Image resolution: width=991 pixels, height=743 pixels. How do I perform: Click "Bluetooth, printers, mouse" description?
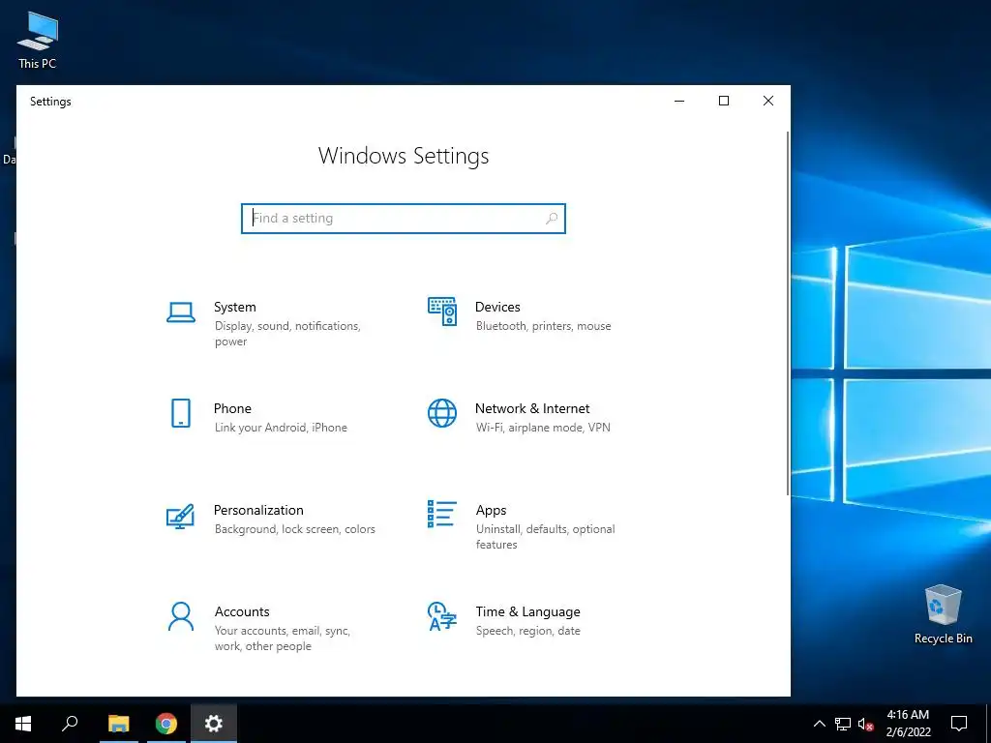544,326
